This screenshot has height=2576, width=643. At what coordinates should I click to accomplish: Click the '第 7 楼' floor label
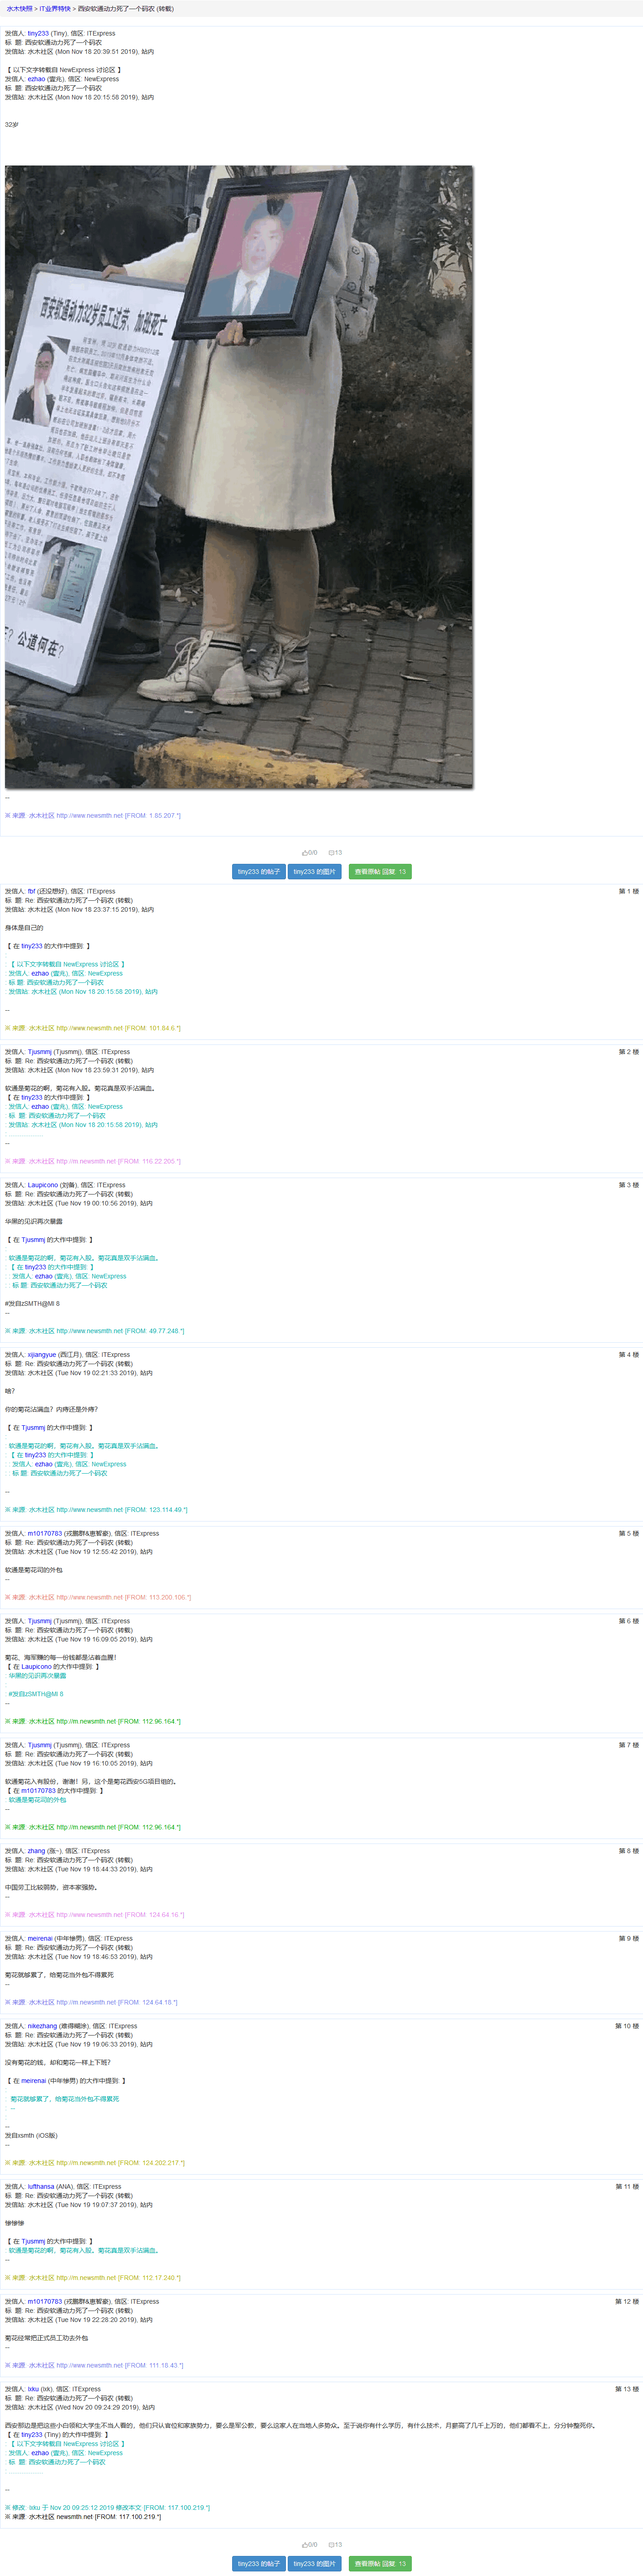click(628, 1745)
